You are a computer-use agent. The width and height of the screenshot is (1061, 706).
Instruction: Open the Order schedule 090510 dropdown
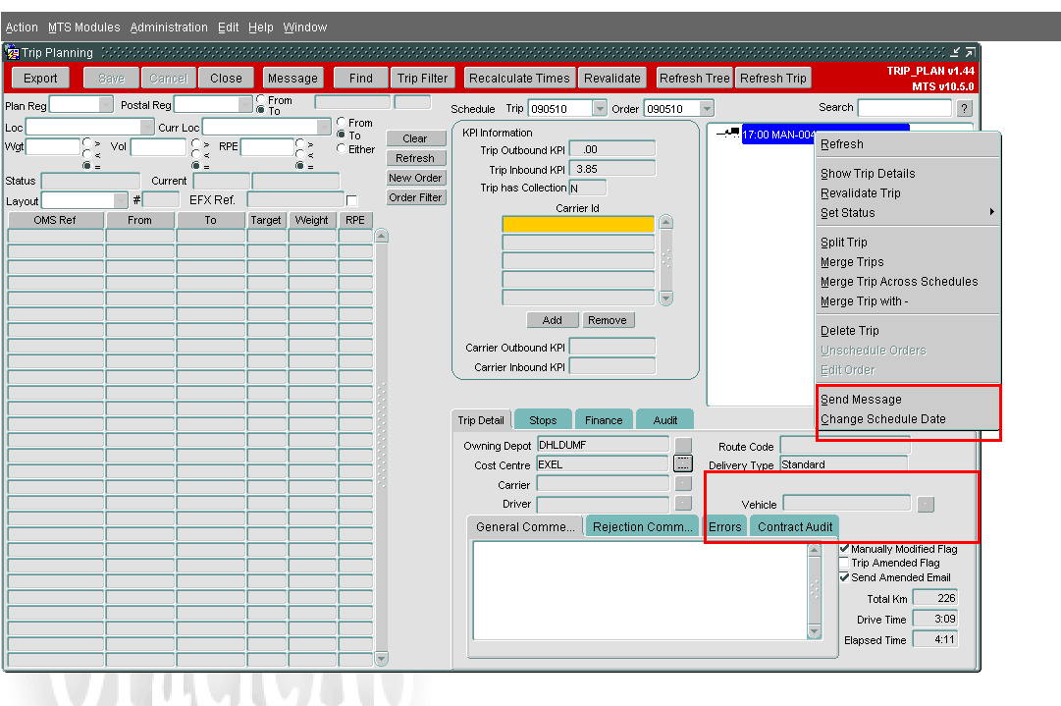point(707,108)
